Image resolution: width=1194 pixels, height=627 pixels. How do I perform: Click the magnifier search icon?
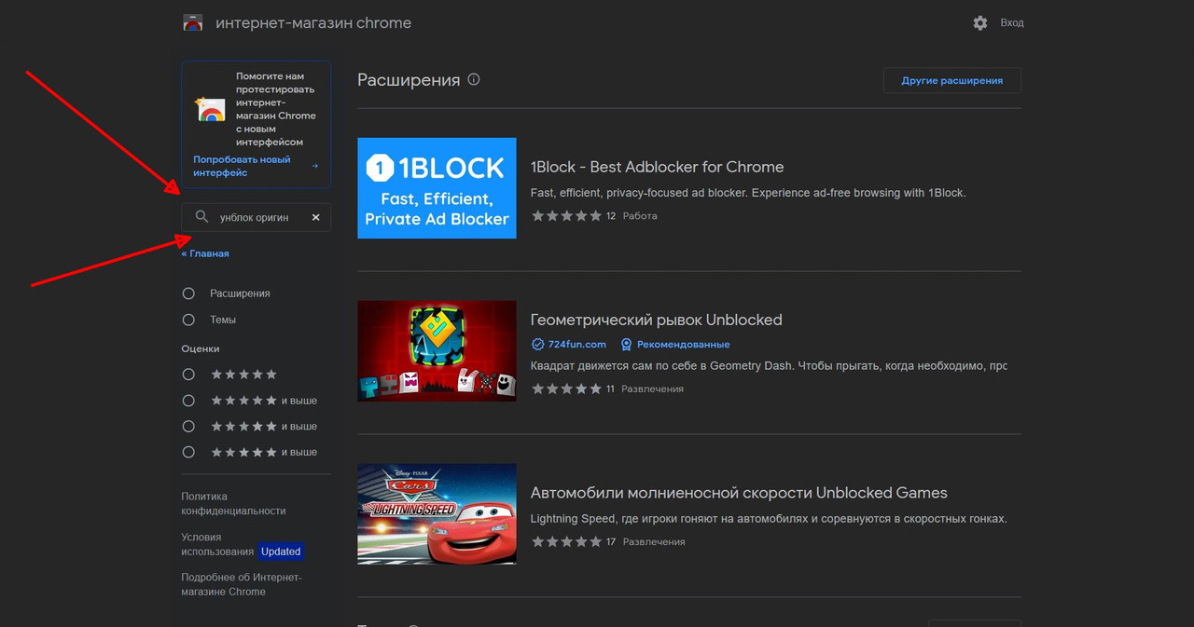(x=201, y=217)
